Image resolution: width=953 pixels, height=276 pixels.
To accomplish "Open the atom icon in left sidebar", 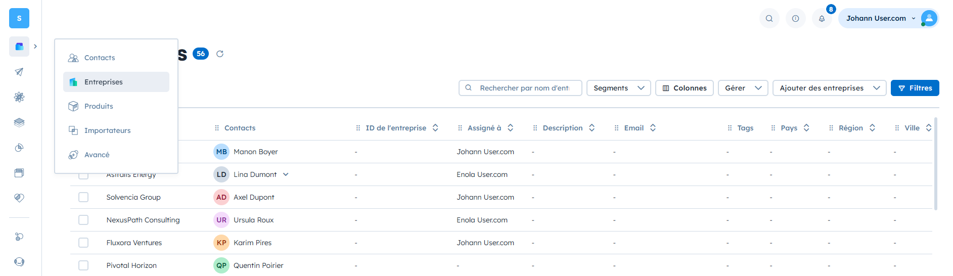I will pos(19,97).
